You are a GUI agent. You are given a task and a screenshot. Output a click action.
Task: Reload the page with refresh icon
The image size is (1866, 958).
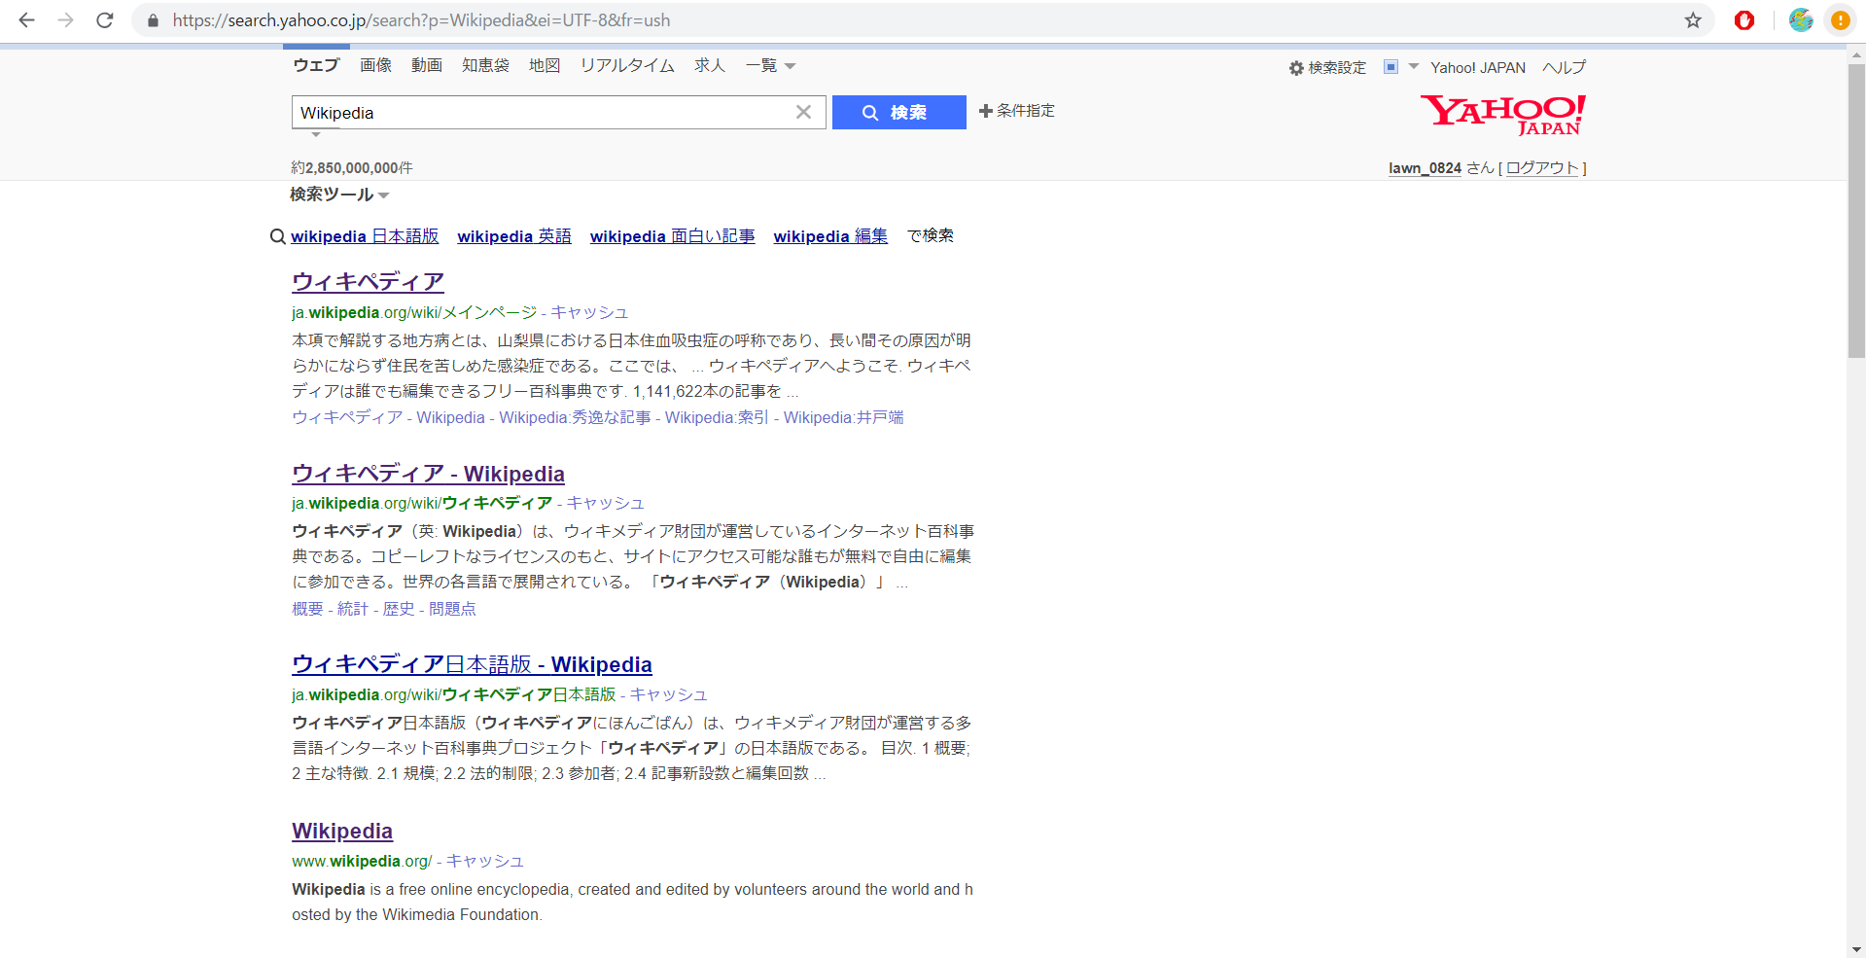point(105,19)
